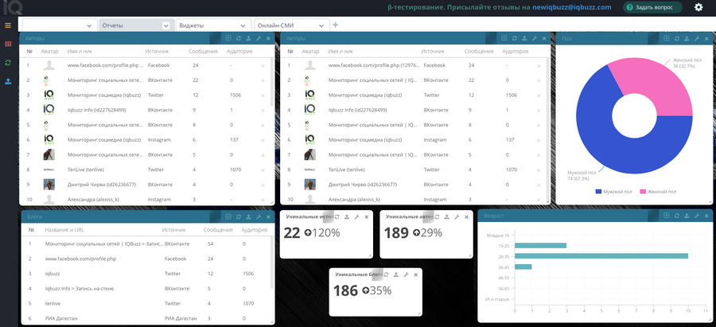This screenshot has width=716, height=327.
Task: Export the Блоги widget data
Action: [x=248, y=217]
